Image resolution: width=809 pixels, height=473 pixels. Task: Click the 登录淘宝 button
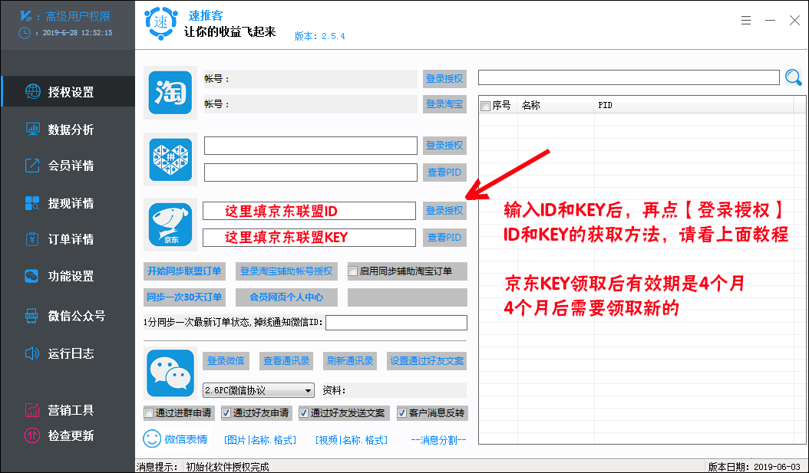(x=444, y=104)
